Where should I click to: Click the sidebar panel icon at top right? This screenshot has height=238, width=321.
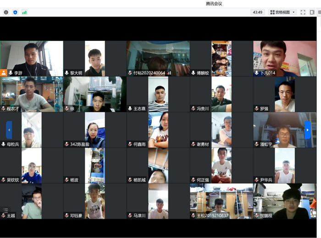pos(312,12)
